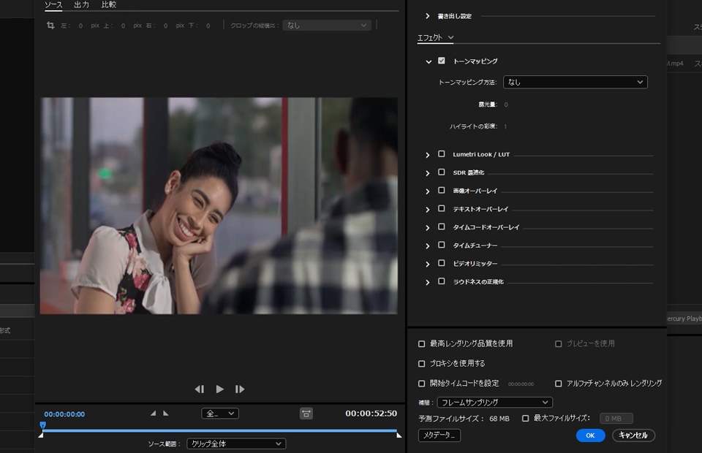
Task: Select the crop tool icon
Action: tap(50, 26)
